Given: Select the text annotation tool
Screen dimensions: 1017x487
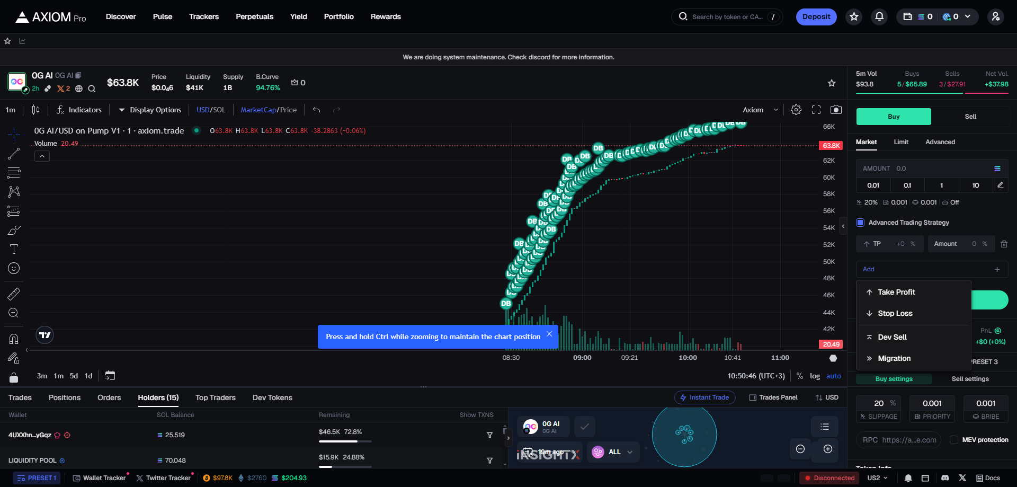Looking at the screenshot, I should [14, 249].
